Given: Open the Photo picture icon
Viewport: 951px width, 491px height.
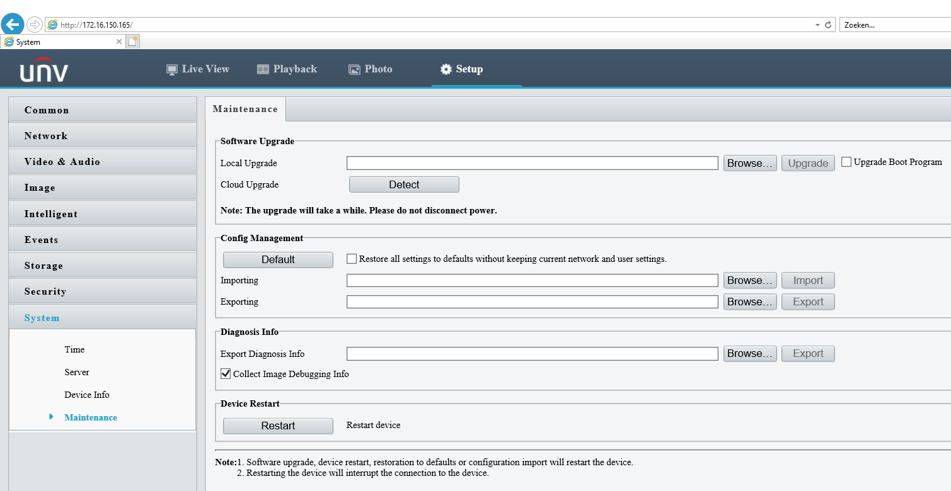Looking at the screenshot, I should pos(354,69).
